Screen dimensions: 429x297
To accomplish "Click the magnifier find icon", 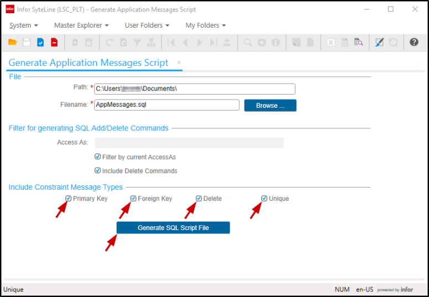I will coord(248,43).
